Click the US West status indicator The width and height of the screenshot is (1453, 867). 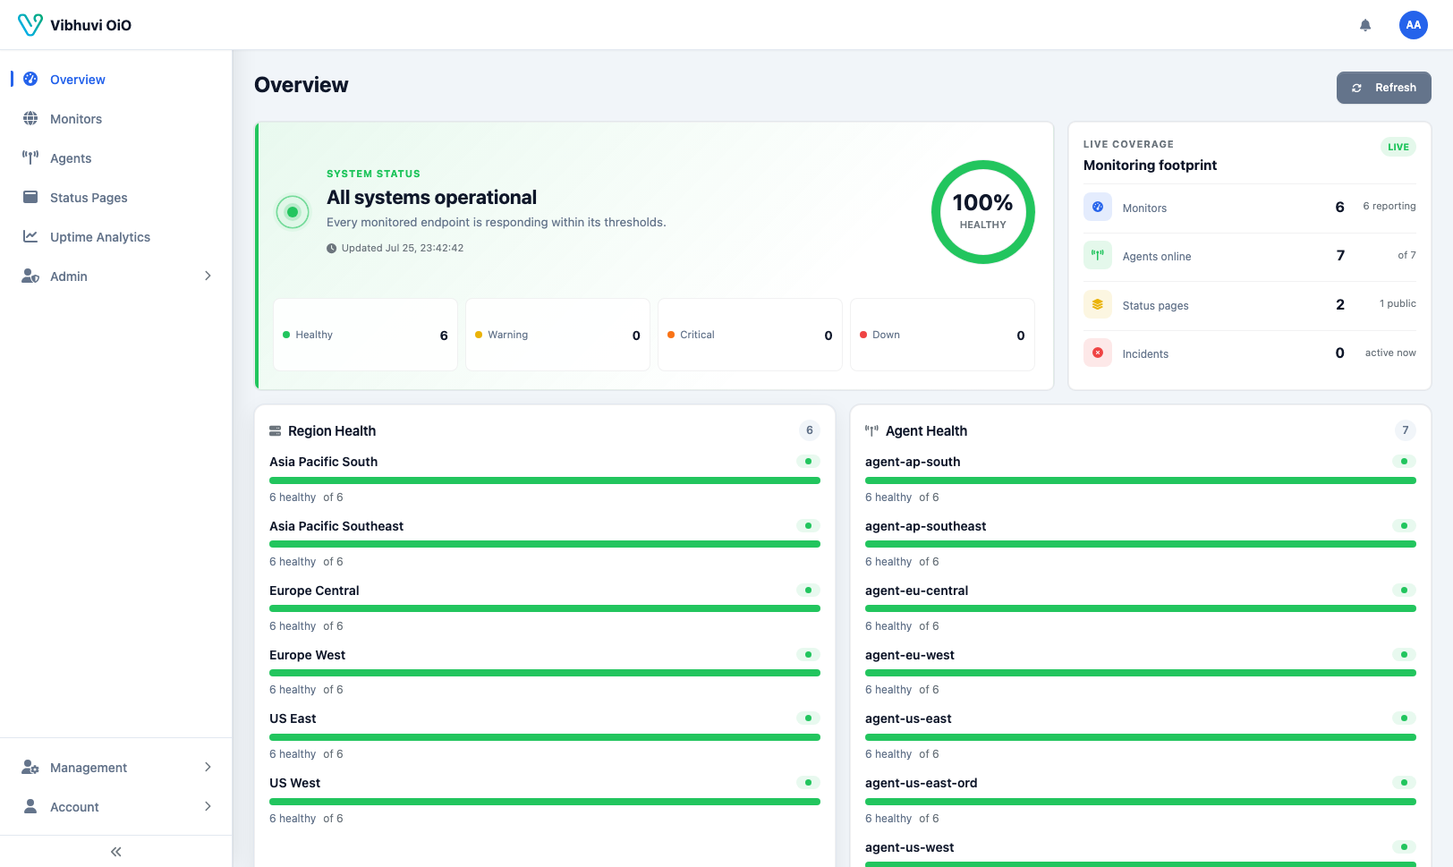808,783
